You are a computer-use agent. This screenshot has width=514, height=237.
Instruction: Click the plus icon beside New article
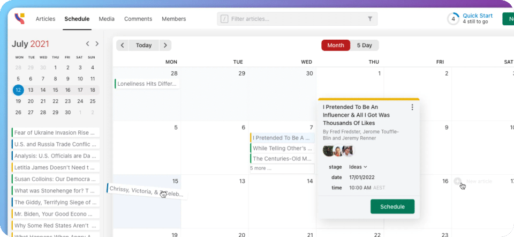click(458, 181)
